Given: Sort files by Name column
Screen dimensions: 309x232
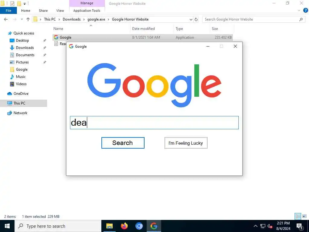Looking at the screenshot, I should [58, 29].
